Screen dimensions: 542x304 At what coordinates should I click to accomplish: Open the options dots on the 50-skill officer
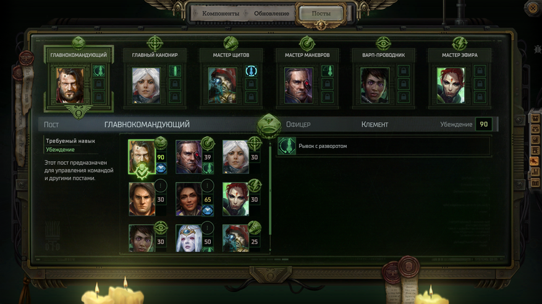pos(207,228)
